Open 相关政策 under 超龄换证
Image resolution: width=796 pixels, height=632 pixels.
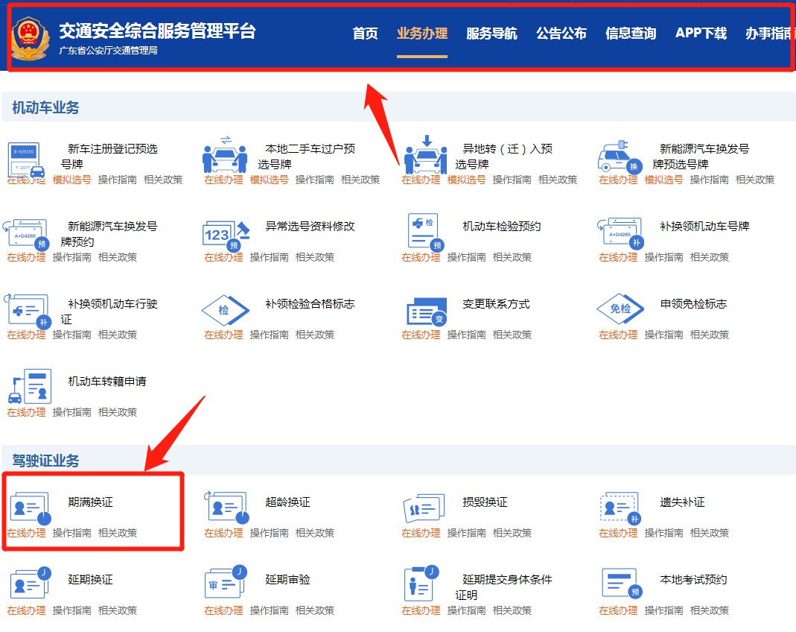(314, 533)
